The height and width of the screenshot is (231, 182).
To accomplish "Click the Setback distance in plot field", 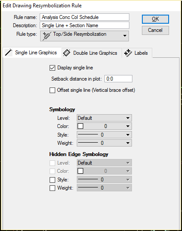I will pyautogui.click(x=118, y=79).
